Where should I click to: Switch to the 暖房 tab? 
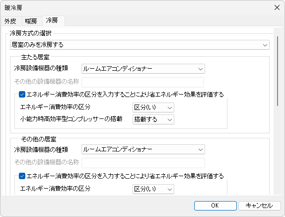[32, 21]
